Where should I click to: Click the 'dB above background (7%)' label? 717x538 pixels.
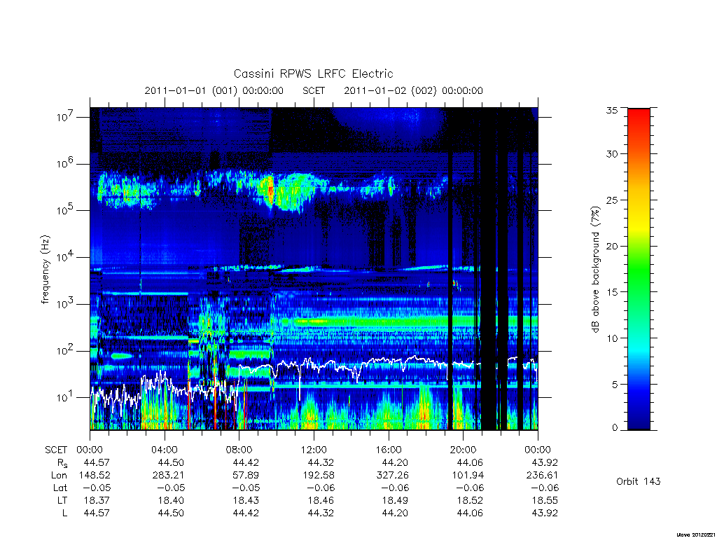[595, 270]
